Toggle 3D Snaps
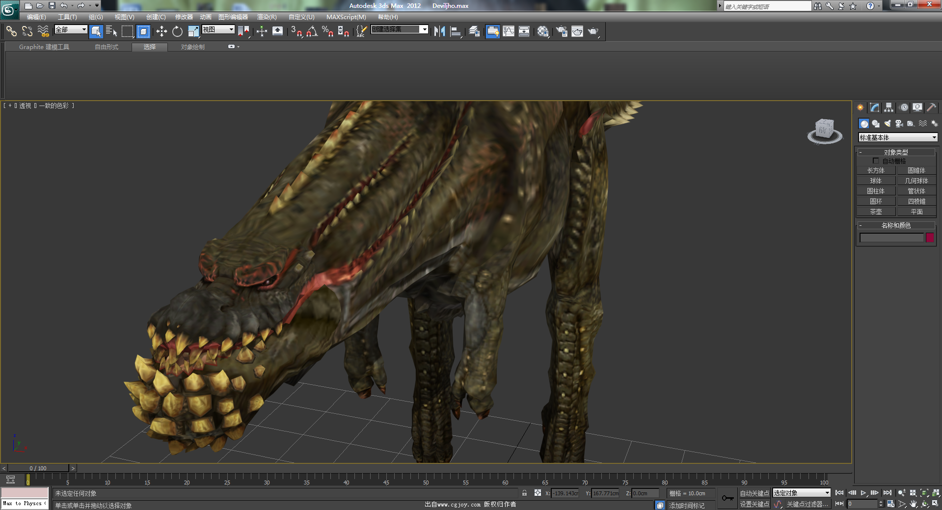The width and height of the screenshot is (942, 510). click(x=296, y=31)
